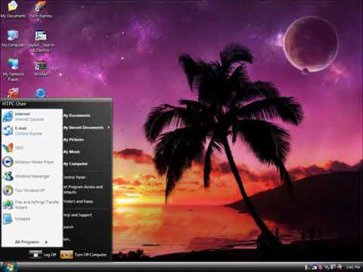This screenshot has width=363, height=272.
Task: Click the taskbar clock
Action: click(x=352, y=267)
